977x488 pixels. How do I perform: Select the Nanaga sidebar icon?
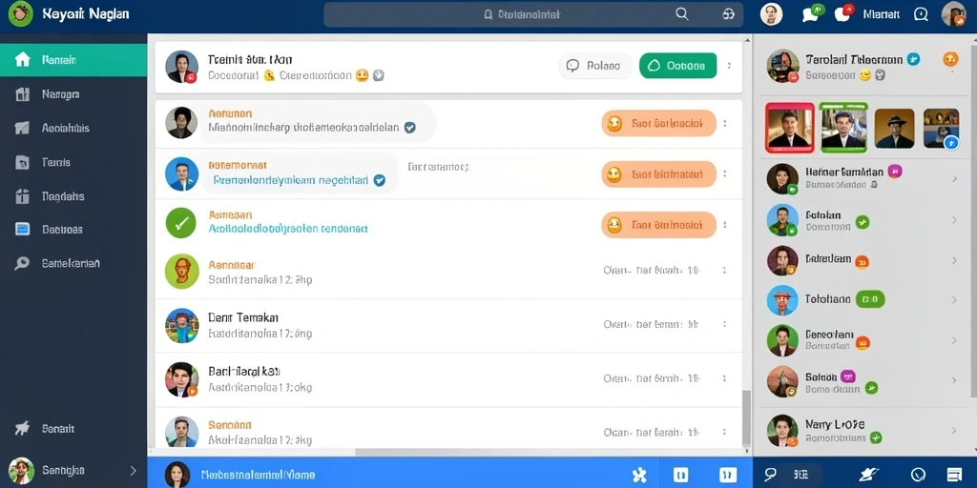[x=23, y=94]
